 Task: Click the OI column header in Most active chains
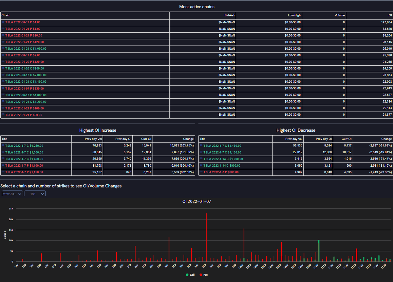pyautogui.click(x=369, y=15)
